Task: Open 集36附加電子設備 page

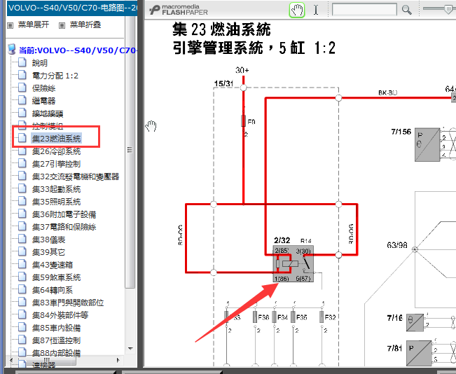Action: click(x=64, y=214)
